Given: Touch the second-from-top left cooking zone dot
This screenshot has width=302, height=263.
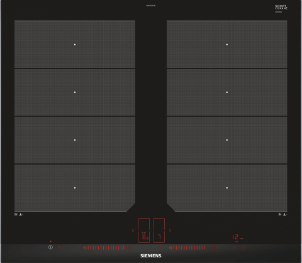Looking at the screenshot, I should coord(75,92).
